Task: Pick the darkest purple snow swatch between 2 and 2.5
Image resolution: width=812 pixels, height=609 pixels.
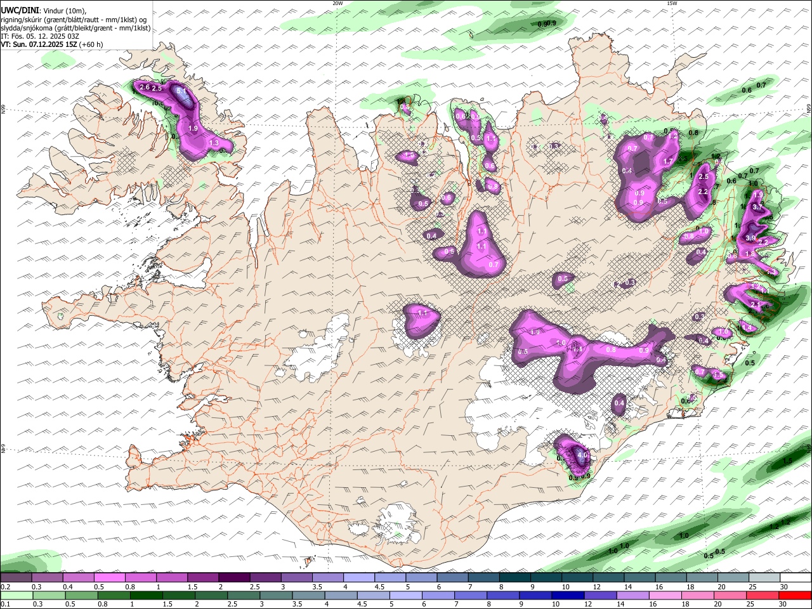Action: click(233, 577)
